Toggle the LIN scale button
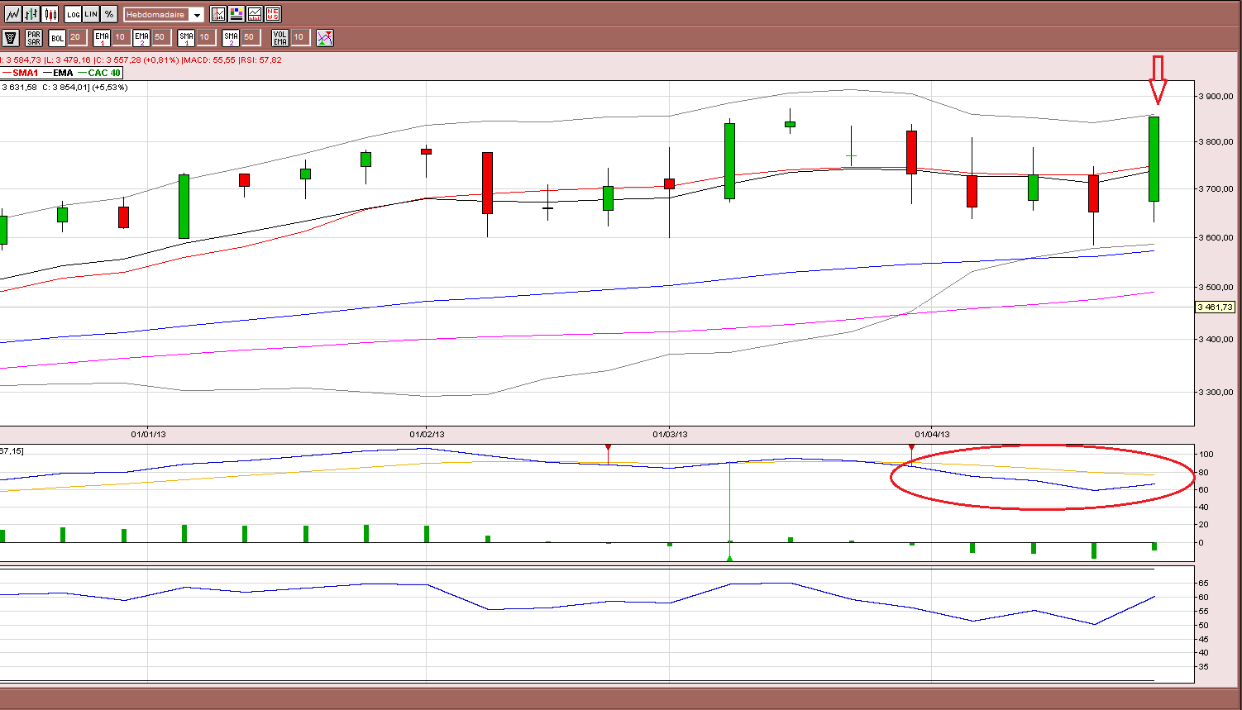The width and height of the screenshot is (1242, 710). coord(91,14)
